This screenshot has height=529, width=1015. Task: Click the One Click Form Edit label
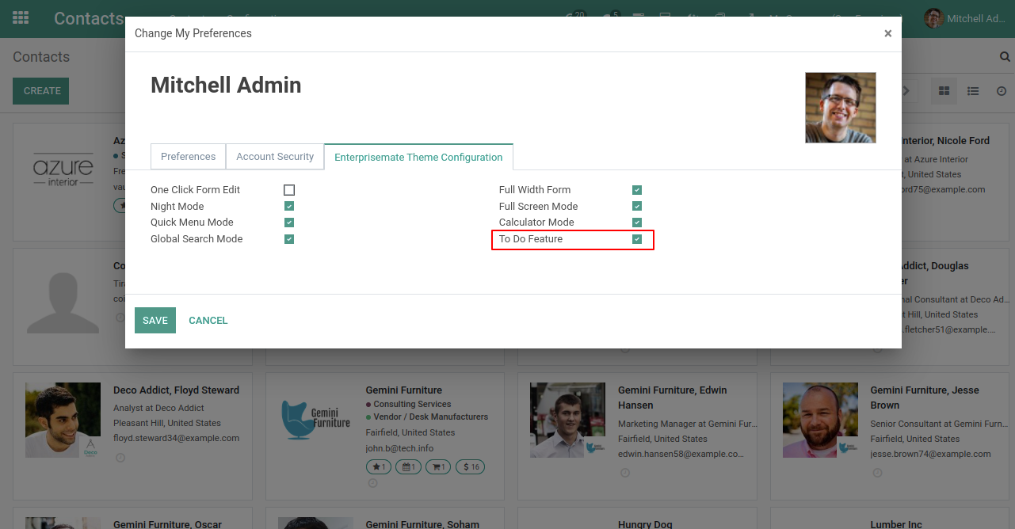196,190
